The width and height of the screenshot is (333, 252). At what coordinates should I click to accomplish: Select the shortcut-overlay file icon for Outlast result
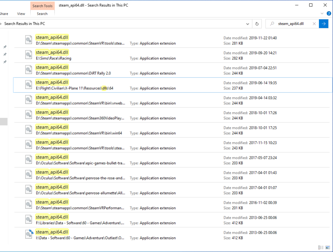(x=29, y=234)
